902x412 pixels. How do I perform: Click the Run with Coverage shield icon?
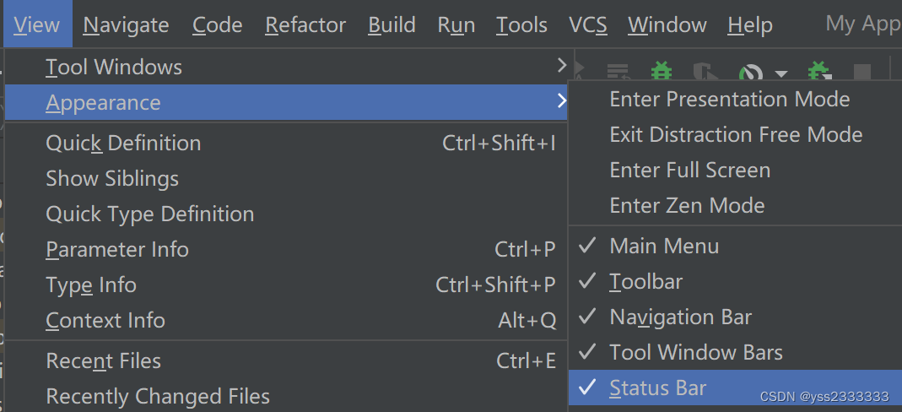(x=703, y=72)
